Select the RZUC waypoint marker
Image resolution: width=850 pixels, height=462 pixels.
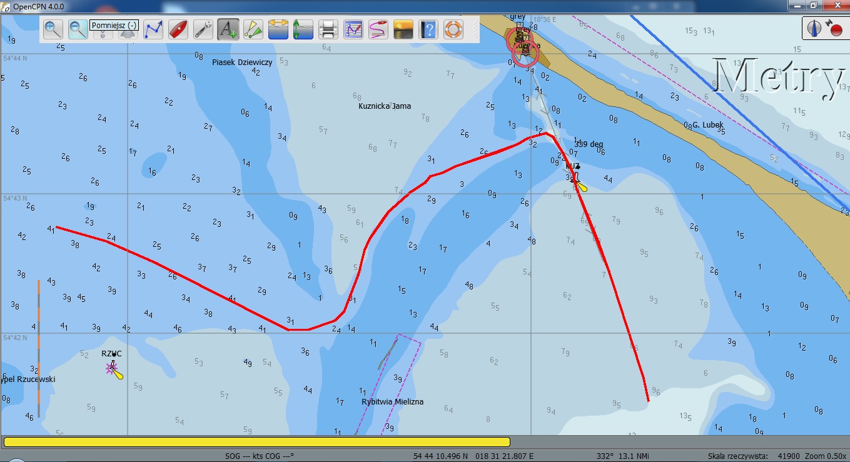click(112, 368)
